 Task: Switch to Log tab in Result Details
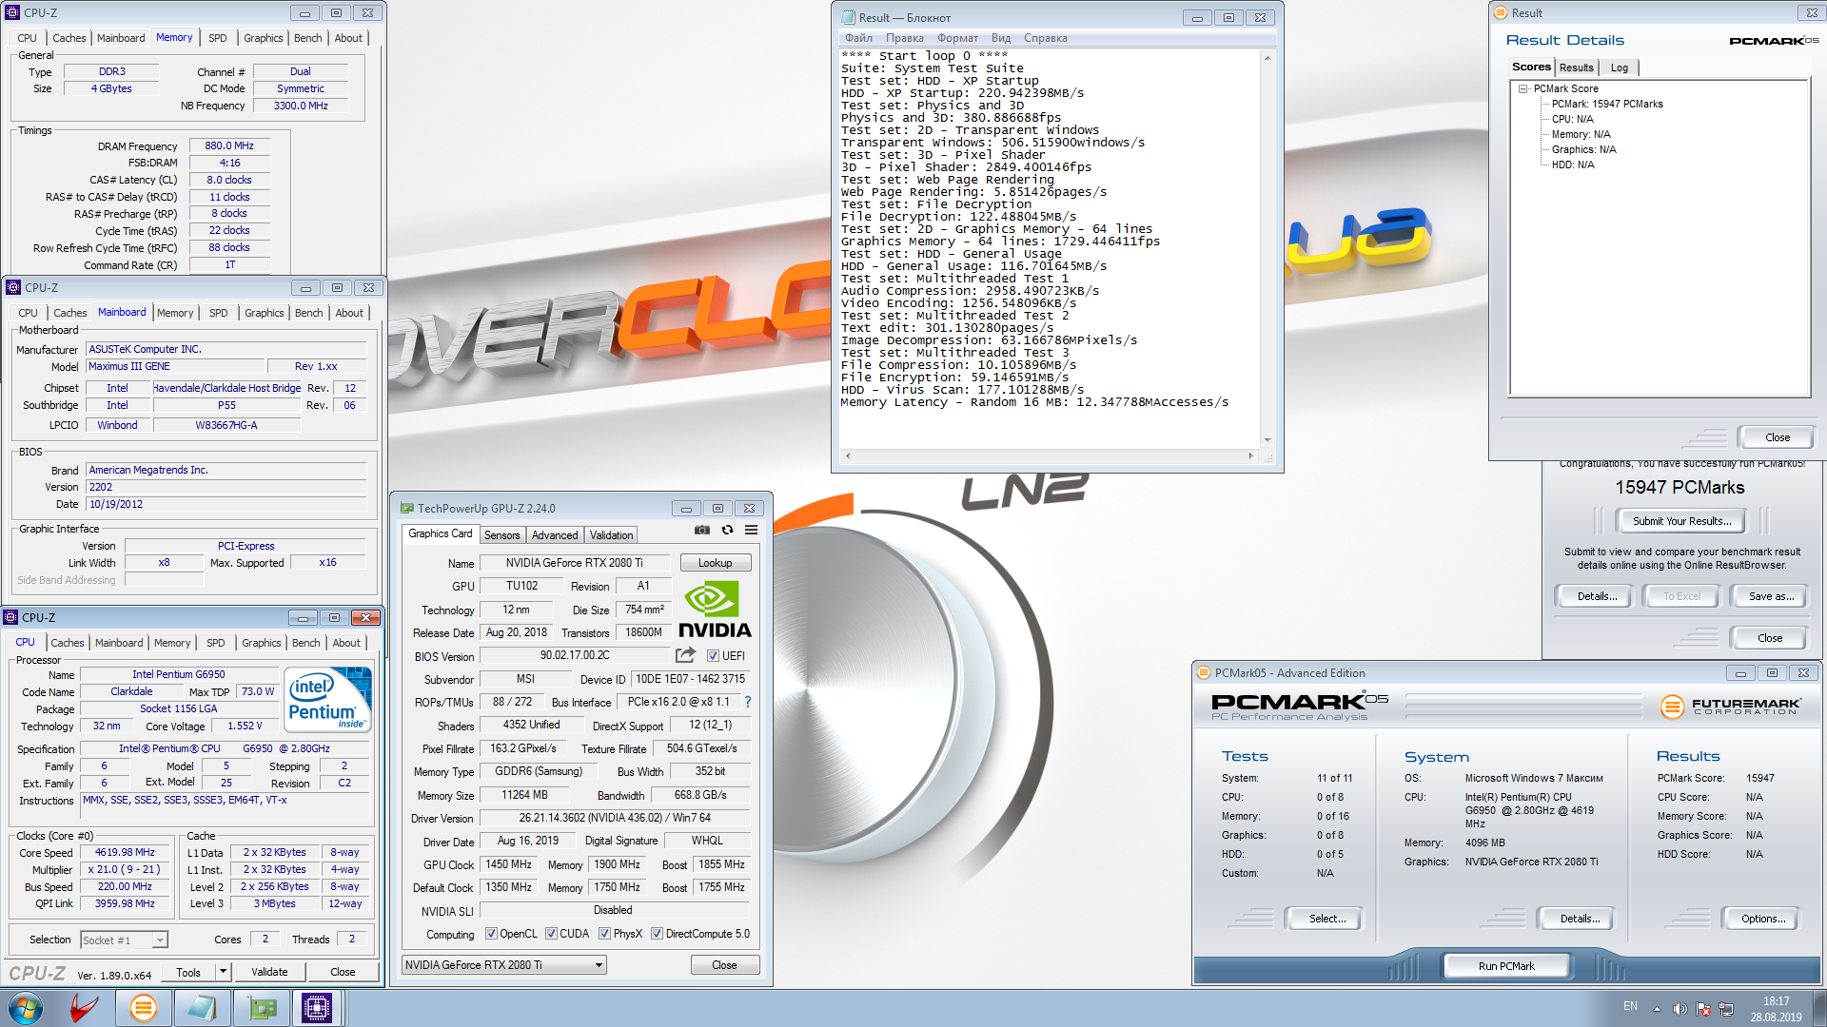(1619, 68)
